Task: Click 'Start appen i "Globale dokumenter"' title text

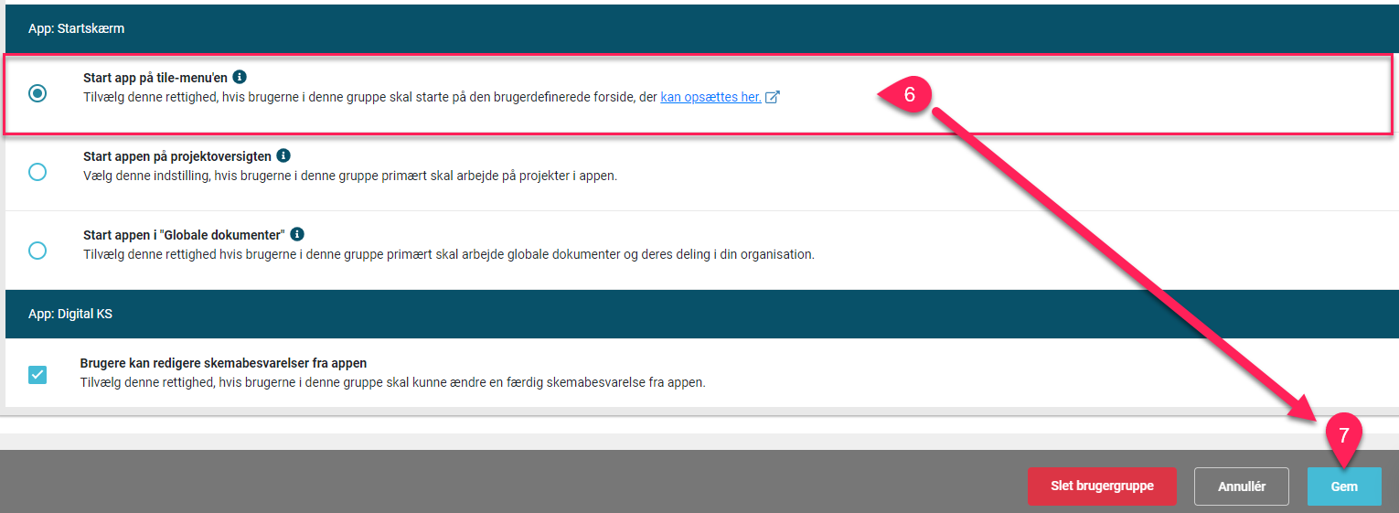Action: tap(185, 236)
